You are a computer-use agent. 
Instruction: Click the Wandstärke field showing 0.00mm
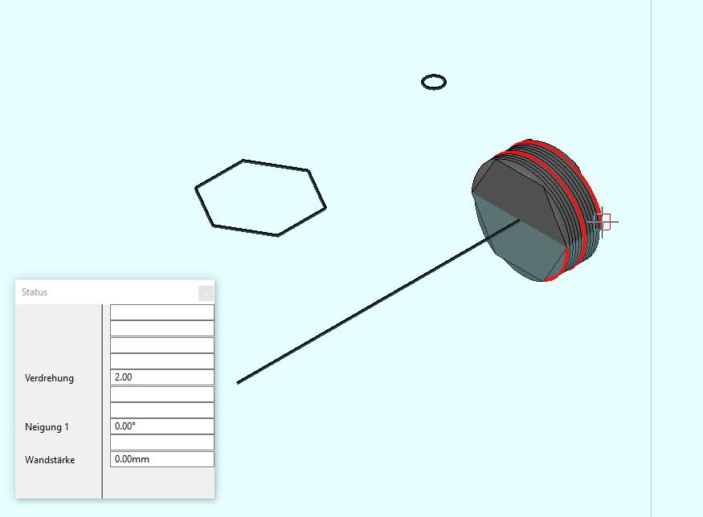click(161, 459)
